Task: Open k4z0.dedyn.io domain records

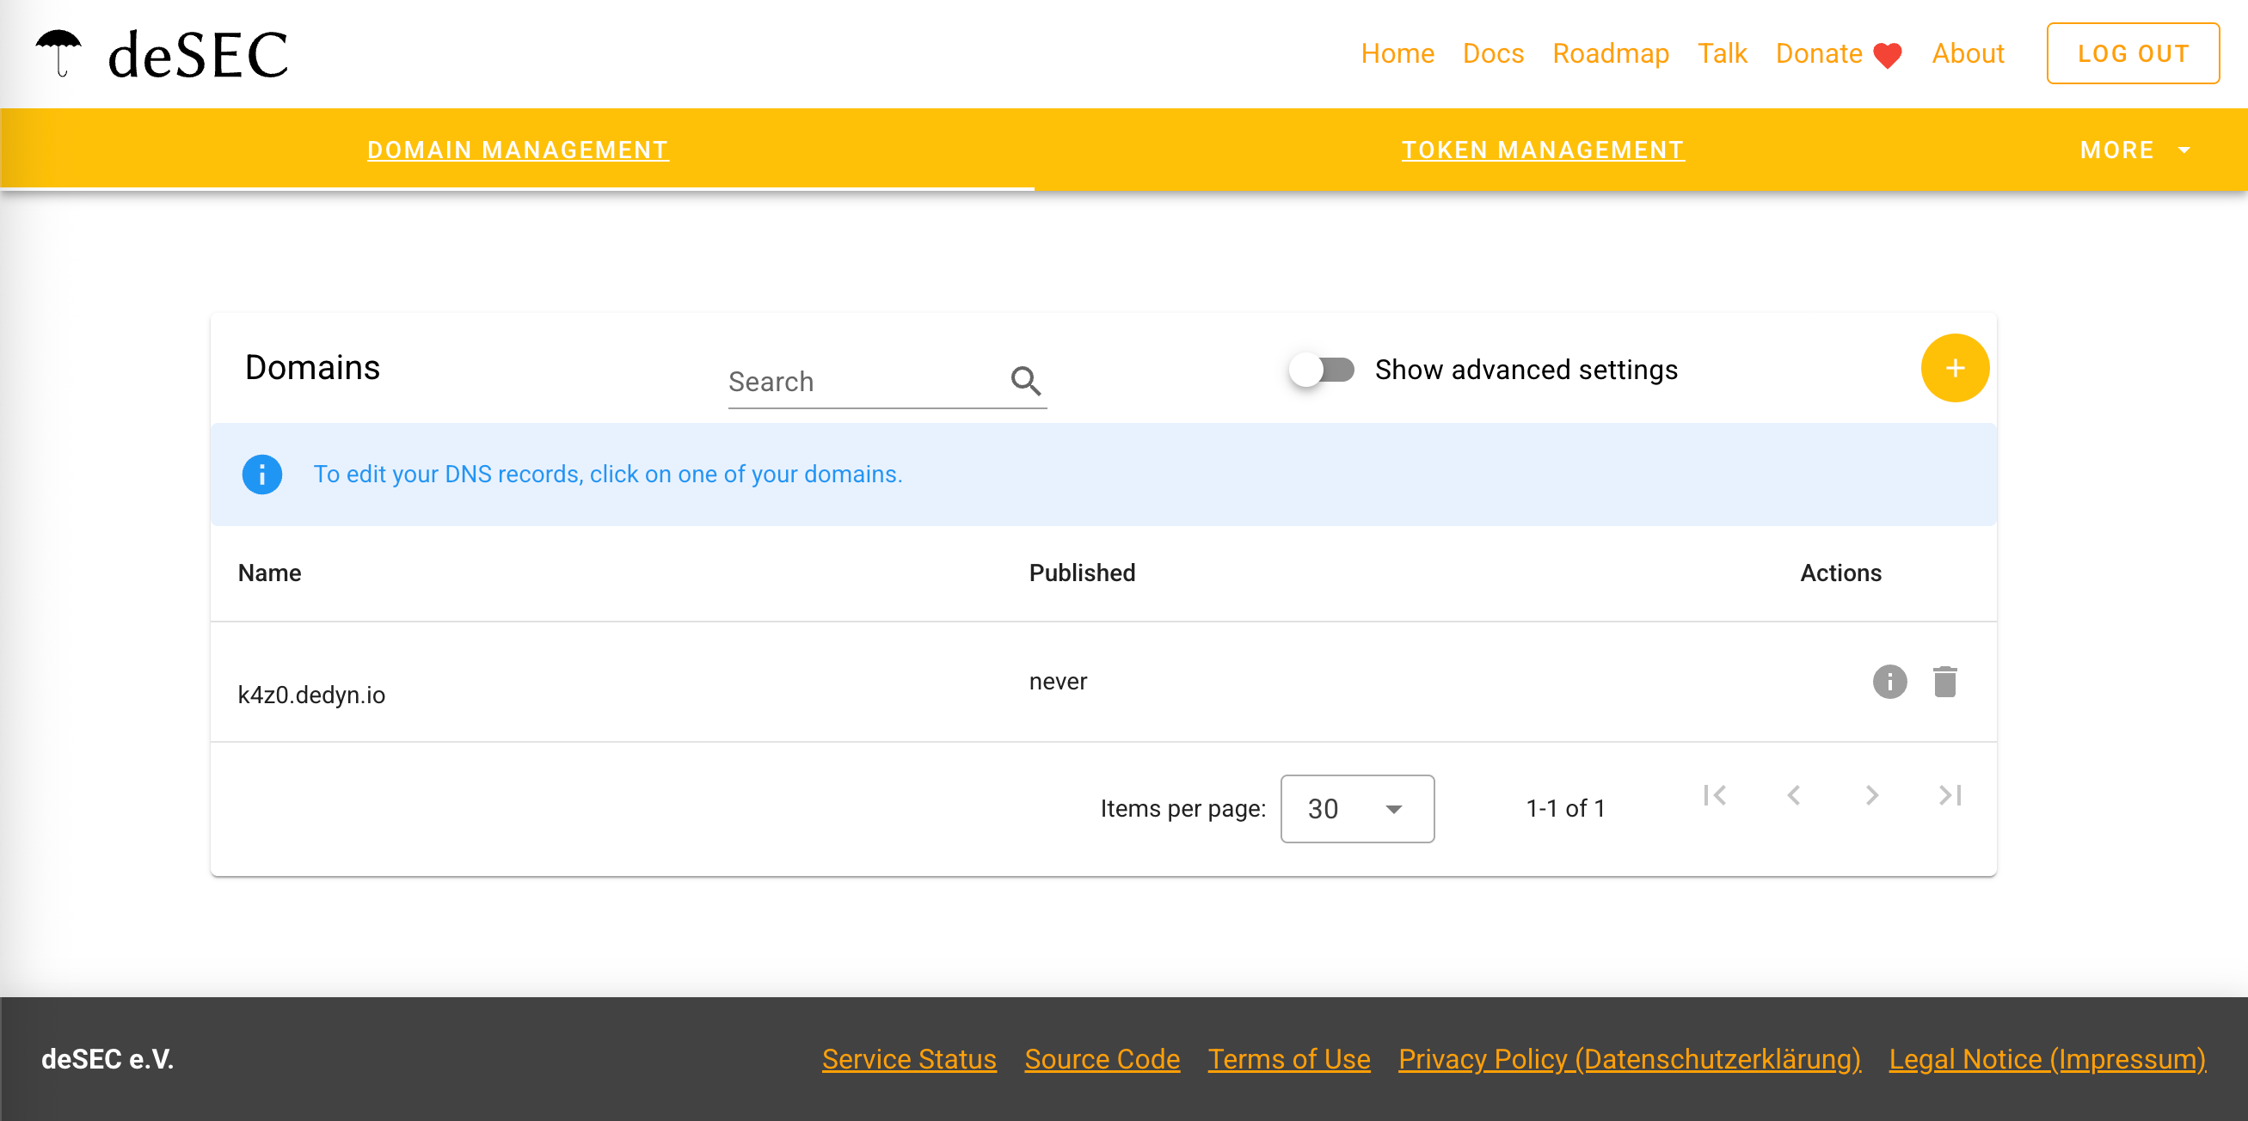Action: point(311,695)
